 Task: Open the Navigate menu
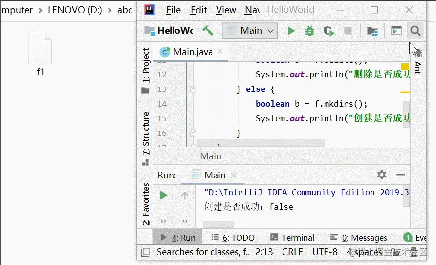(x=253, y=10)
